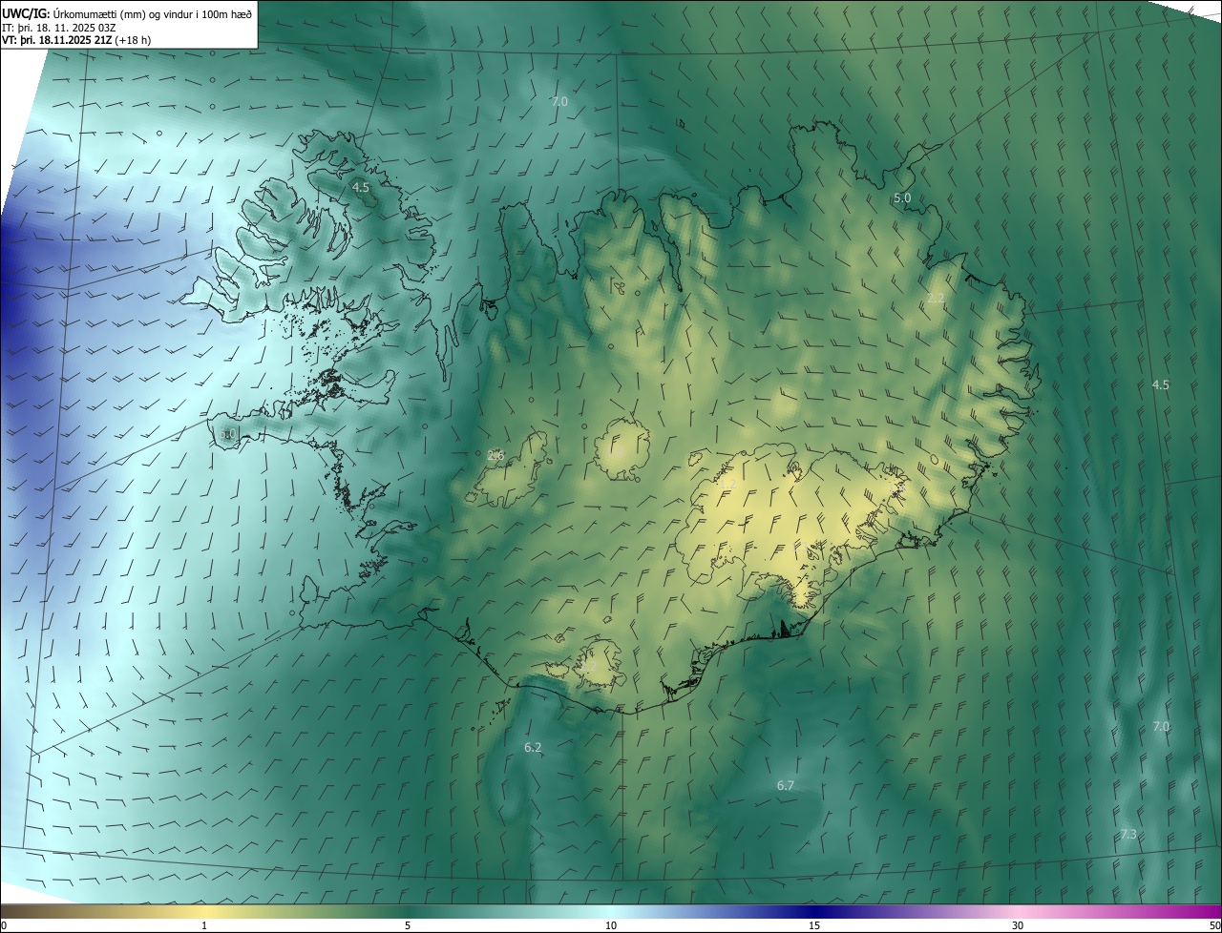Click the pale yellow band of the color scale

[205, 912]
